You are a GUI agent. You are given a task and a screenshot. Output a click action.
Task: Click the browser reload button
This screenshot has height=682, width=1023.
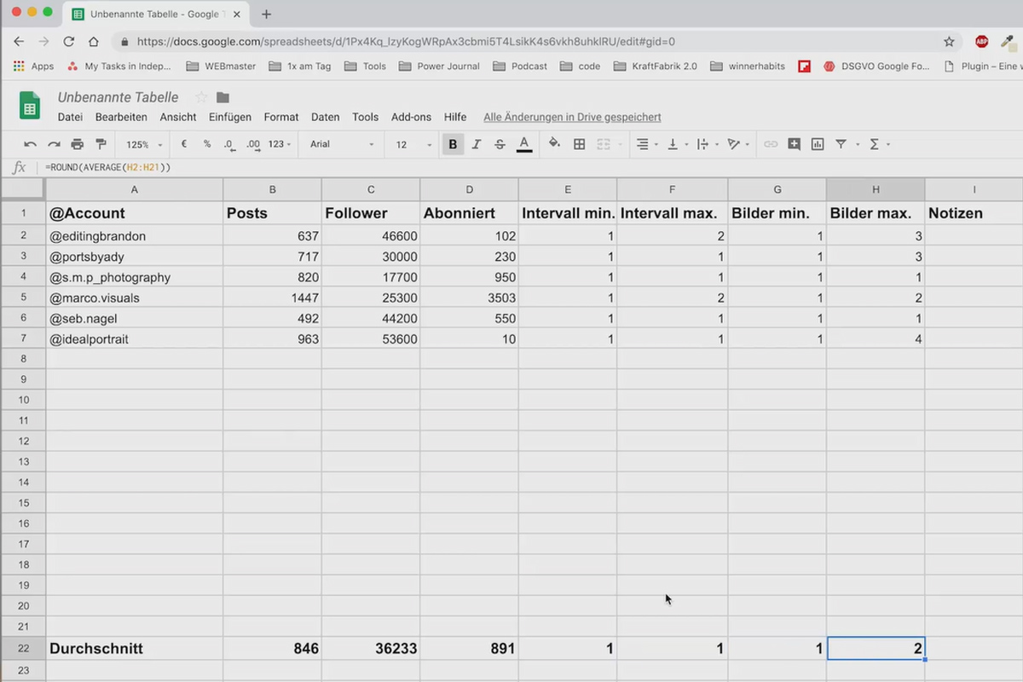[69, 41]
